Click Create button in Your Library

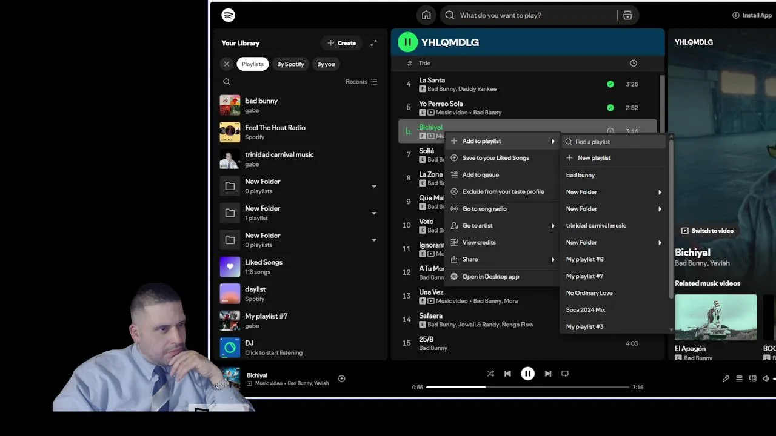342,43
